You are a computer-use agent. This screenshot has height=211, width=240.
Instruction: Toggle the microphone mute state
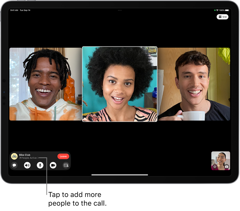point(40,165)
